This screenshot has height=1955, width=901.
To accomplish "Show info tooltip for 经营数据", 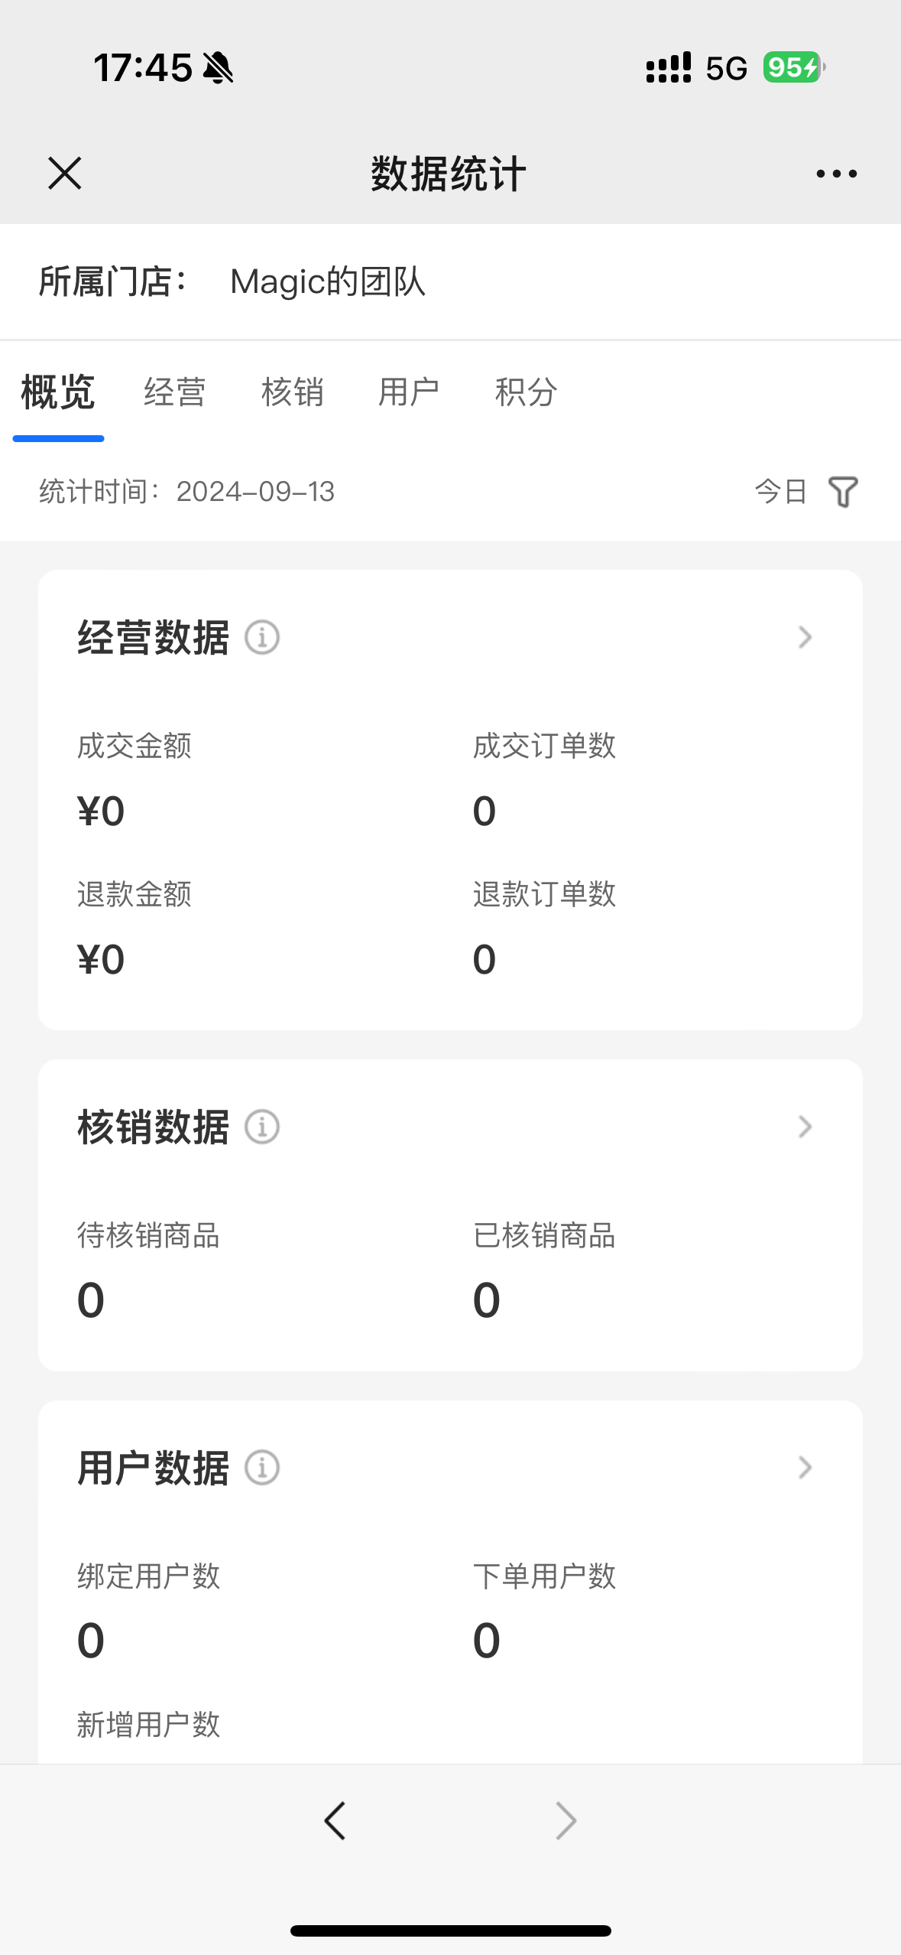I will (x=262, y=637).
